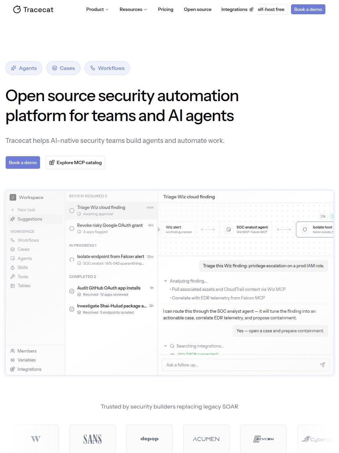Click the send paper-plane icon
This screenshot has height=453, width=339.
click(322, 365)
